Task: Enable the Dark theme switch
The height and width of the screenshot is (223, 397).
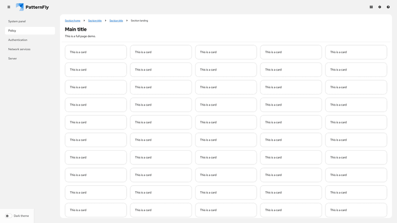Action: pos(8,216)
